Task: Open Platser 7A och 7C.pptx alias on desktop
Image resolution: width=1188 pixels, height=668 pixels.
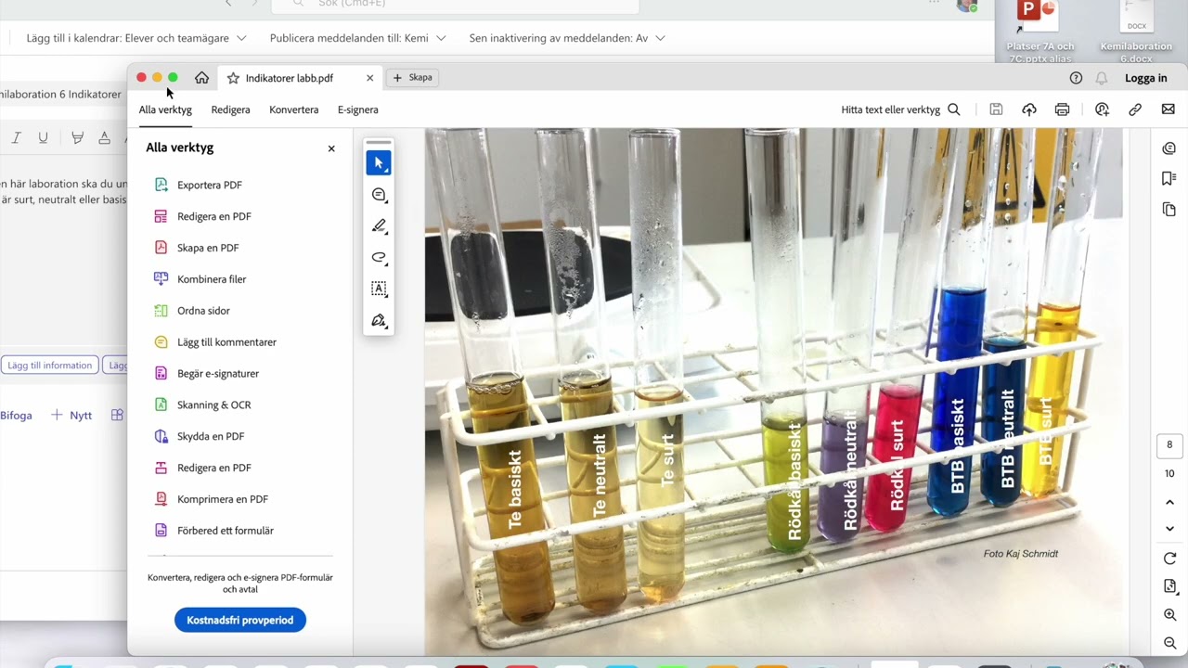Action: click(1039, 32)
